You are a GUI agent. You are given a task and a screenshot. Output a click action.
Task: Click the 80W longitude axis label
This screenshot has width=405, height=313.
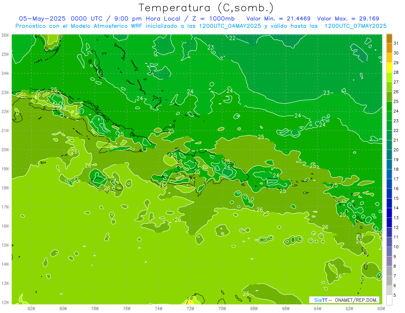tap(63, 308)
